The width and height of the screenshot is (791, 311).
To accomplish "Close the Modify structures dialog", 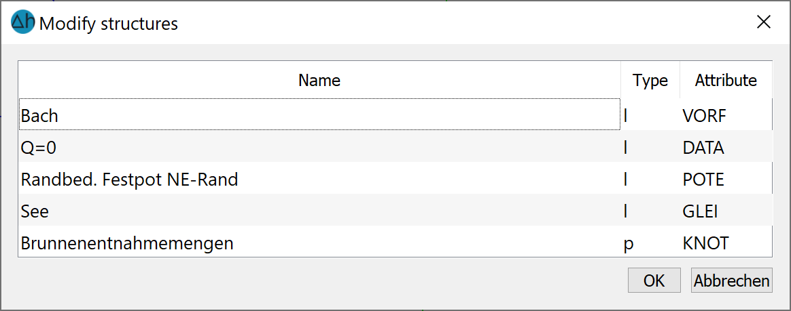I will coord(764,22).
